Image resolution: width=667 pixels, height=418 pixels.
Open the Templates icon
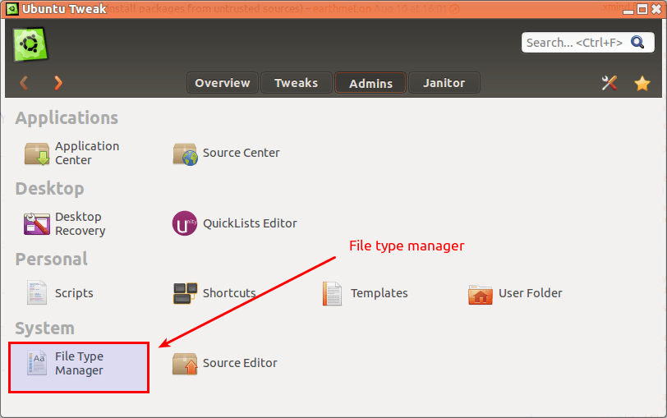[332, 293]
